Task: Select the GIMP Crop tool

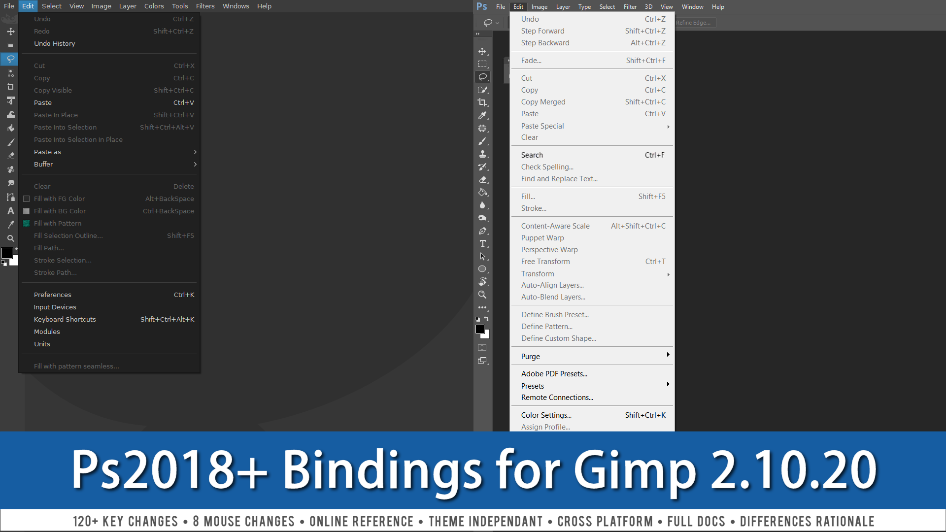Action: coord(10,87)
